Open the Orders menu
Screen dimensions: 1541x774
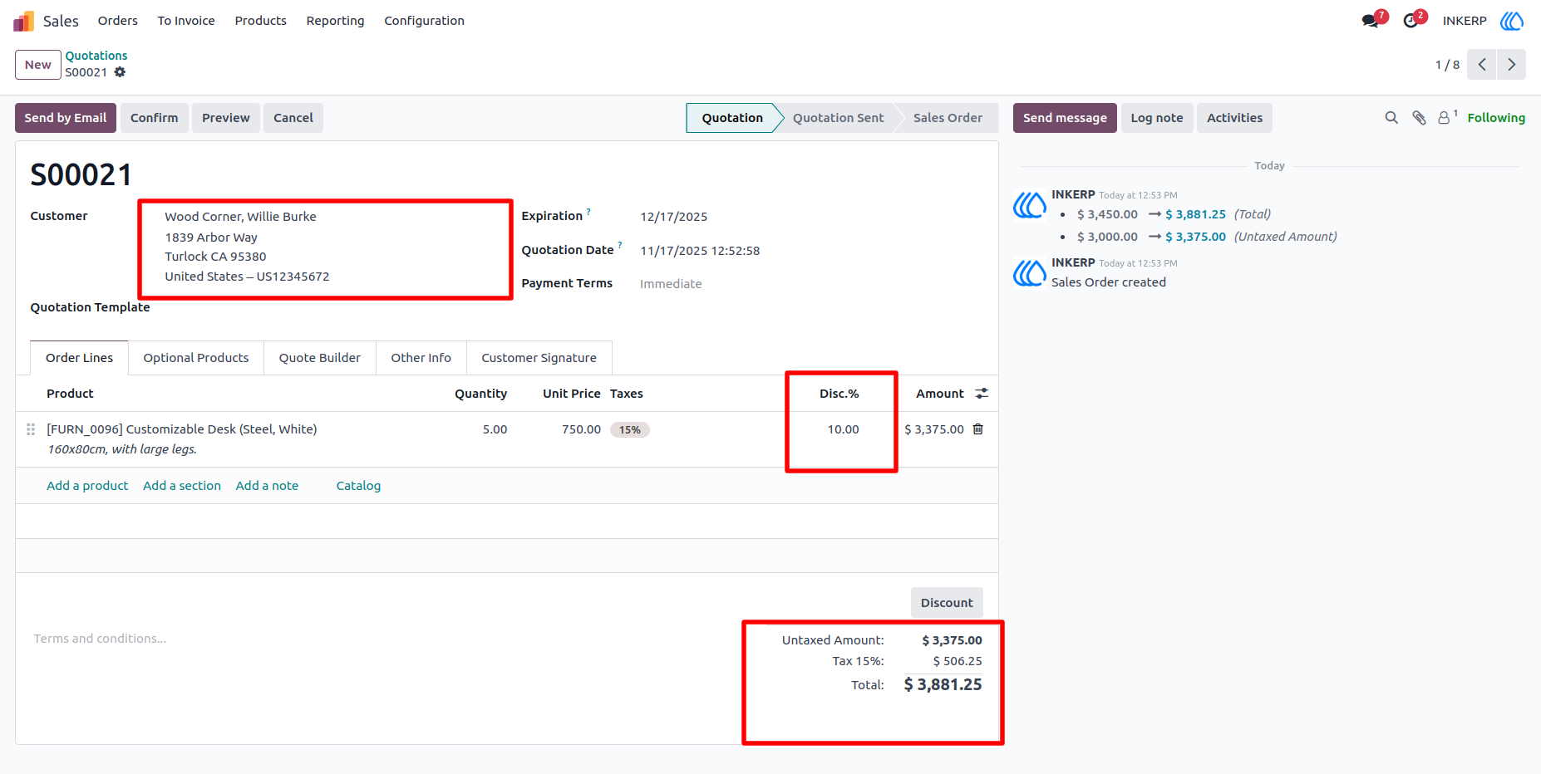118,21
